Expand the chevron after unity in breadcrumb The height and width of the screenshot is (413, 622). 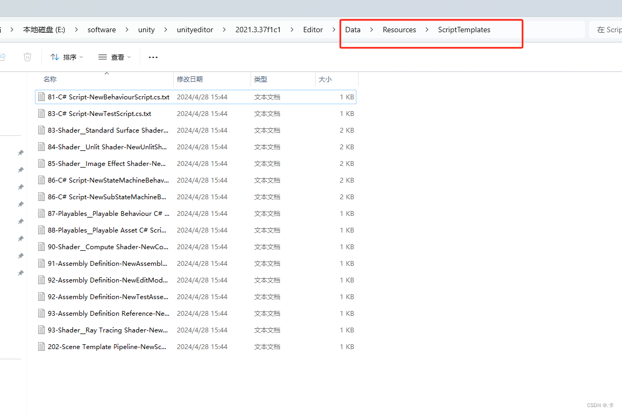click(x=166, y=30)
